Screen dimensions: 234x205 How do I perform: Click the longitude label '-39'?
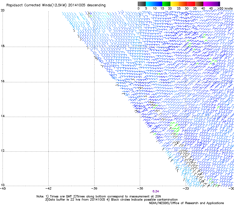(x=94, y=189)
